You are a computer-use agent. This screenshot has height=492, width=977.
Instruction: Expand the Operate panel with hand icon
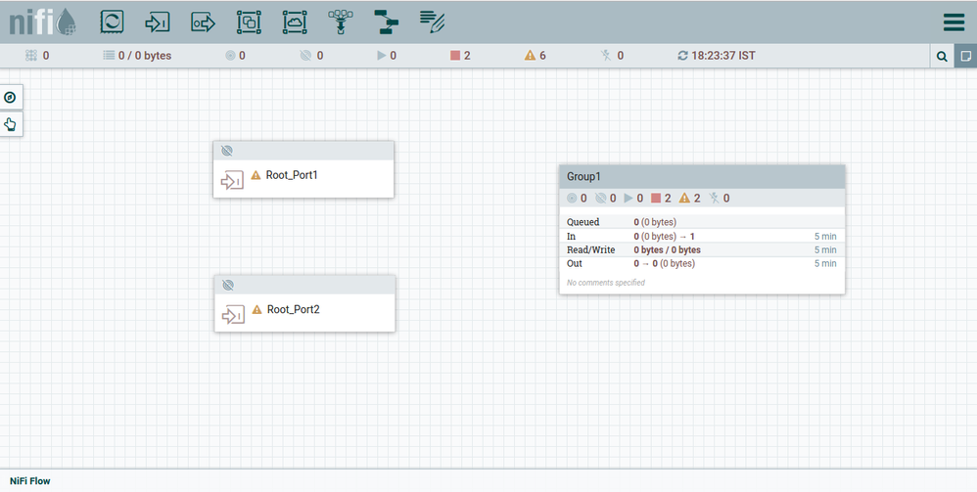[x=11, y=124]
